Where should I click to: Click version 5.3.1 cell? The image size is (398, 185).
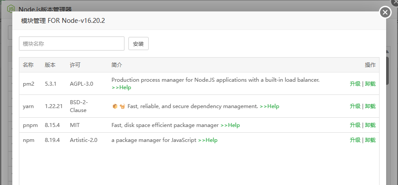[x=51, y=84]
